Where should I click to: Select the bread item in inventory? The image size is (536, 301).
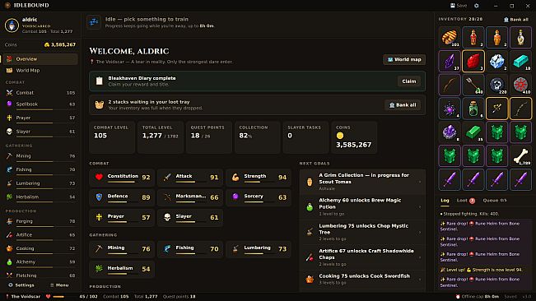coord(450,37)
